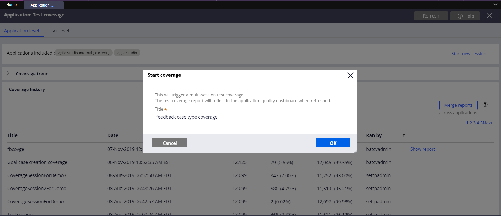
Task: Open the Home tab
Action: tap(12, 5)
